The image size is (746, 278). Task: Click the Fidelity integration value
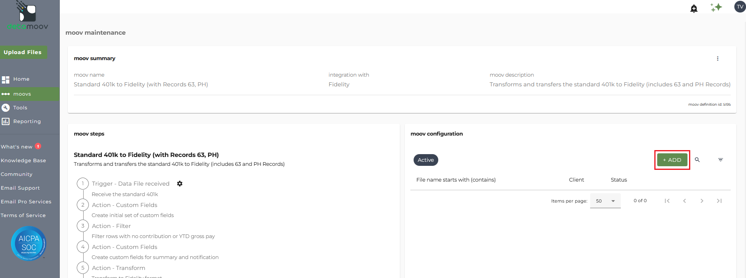339,84
